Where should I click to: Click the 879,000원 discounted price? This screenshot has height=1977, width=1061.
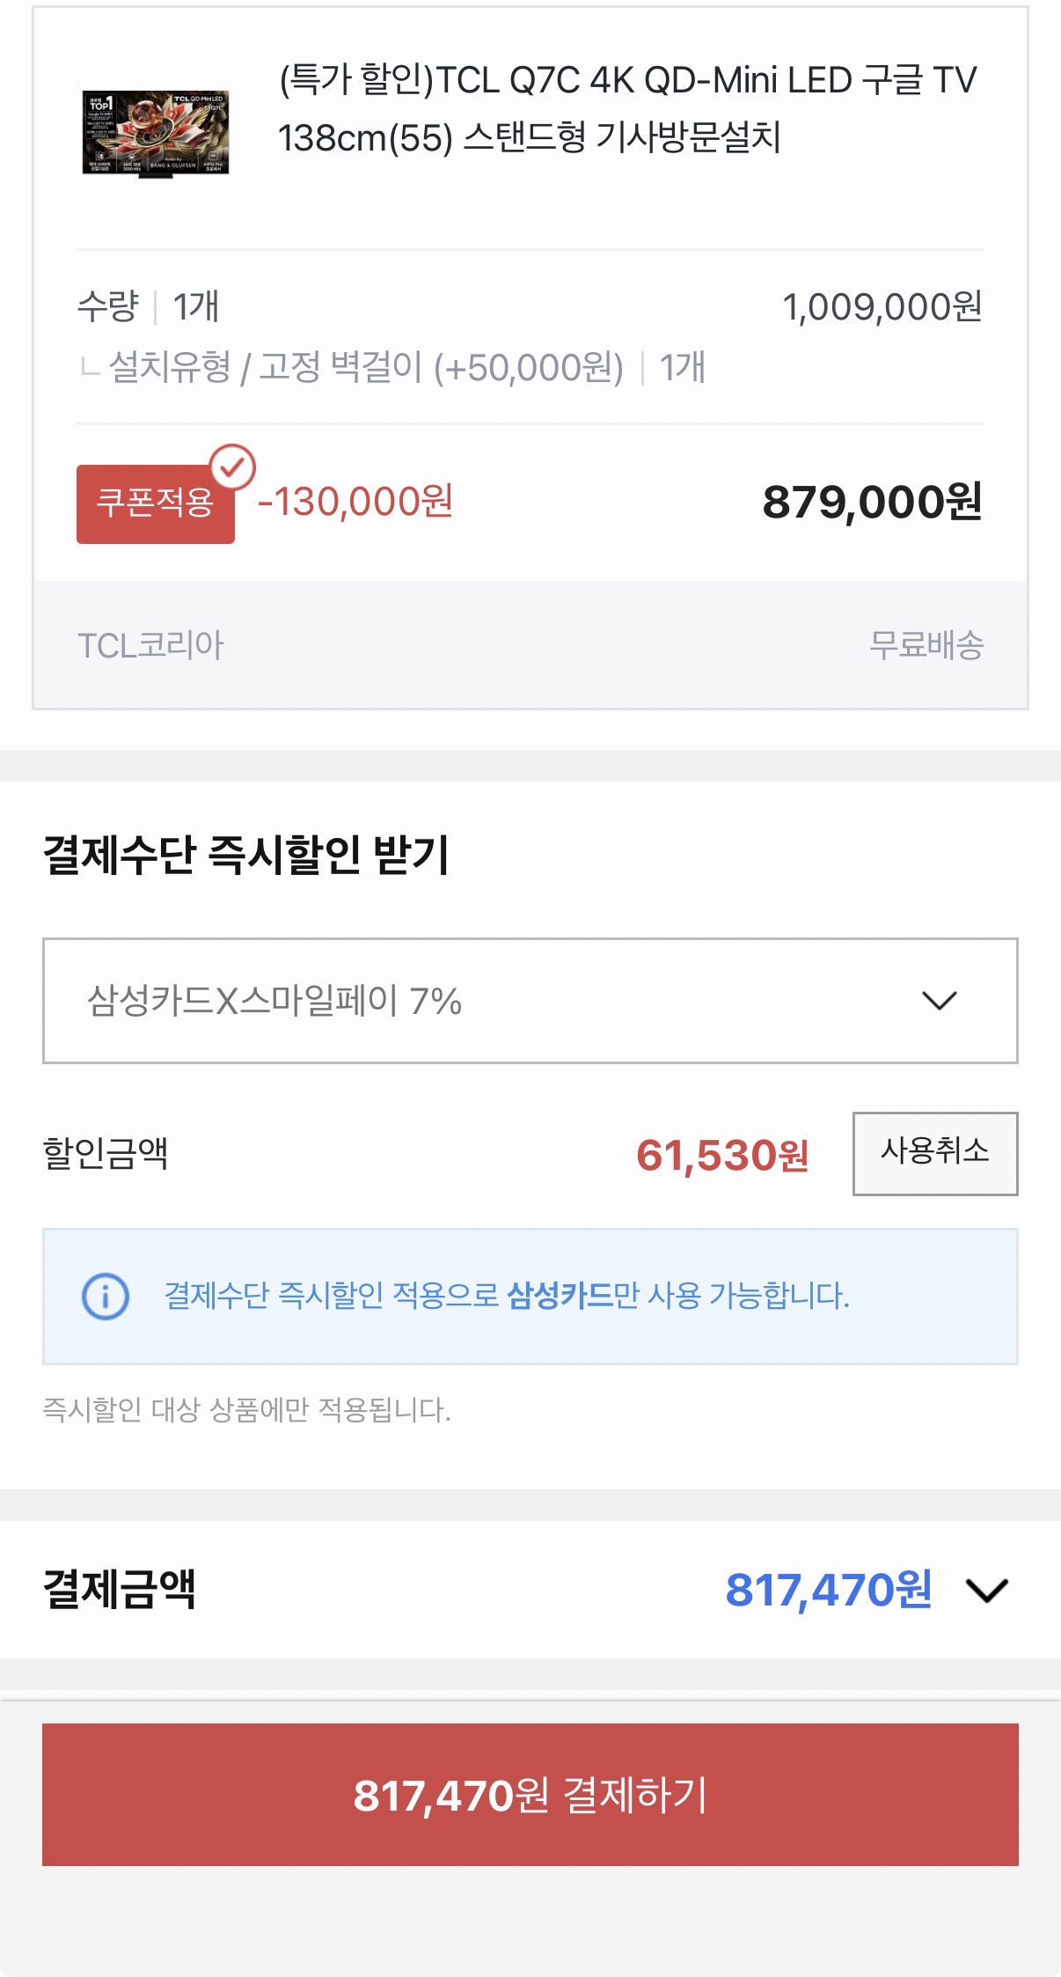pyautogui.click(x=871, y=502)
